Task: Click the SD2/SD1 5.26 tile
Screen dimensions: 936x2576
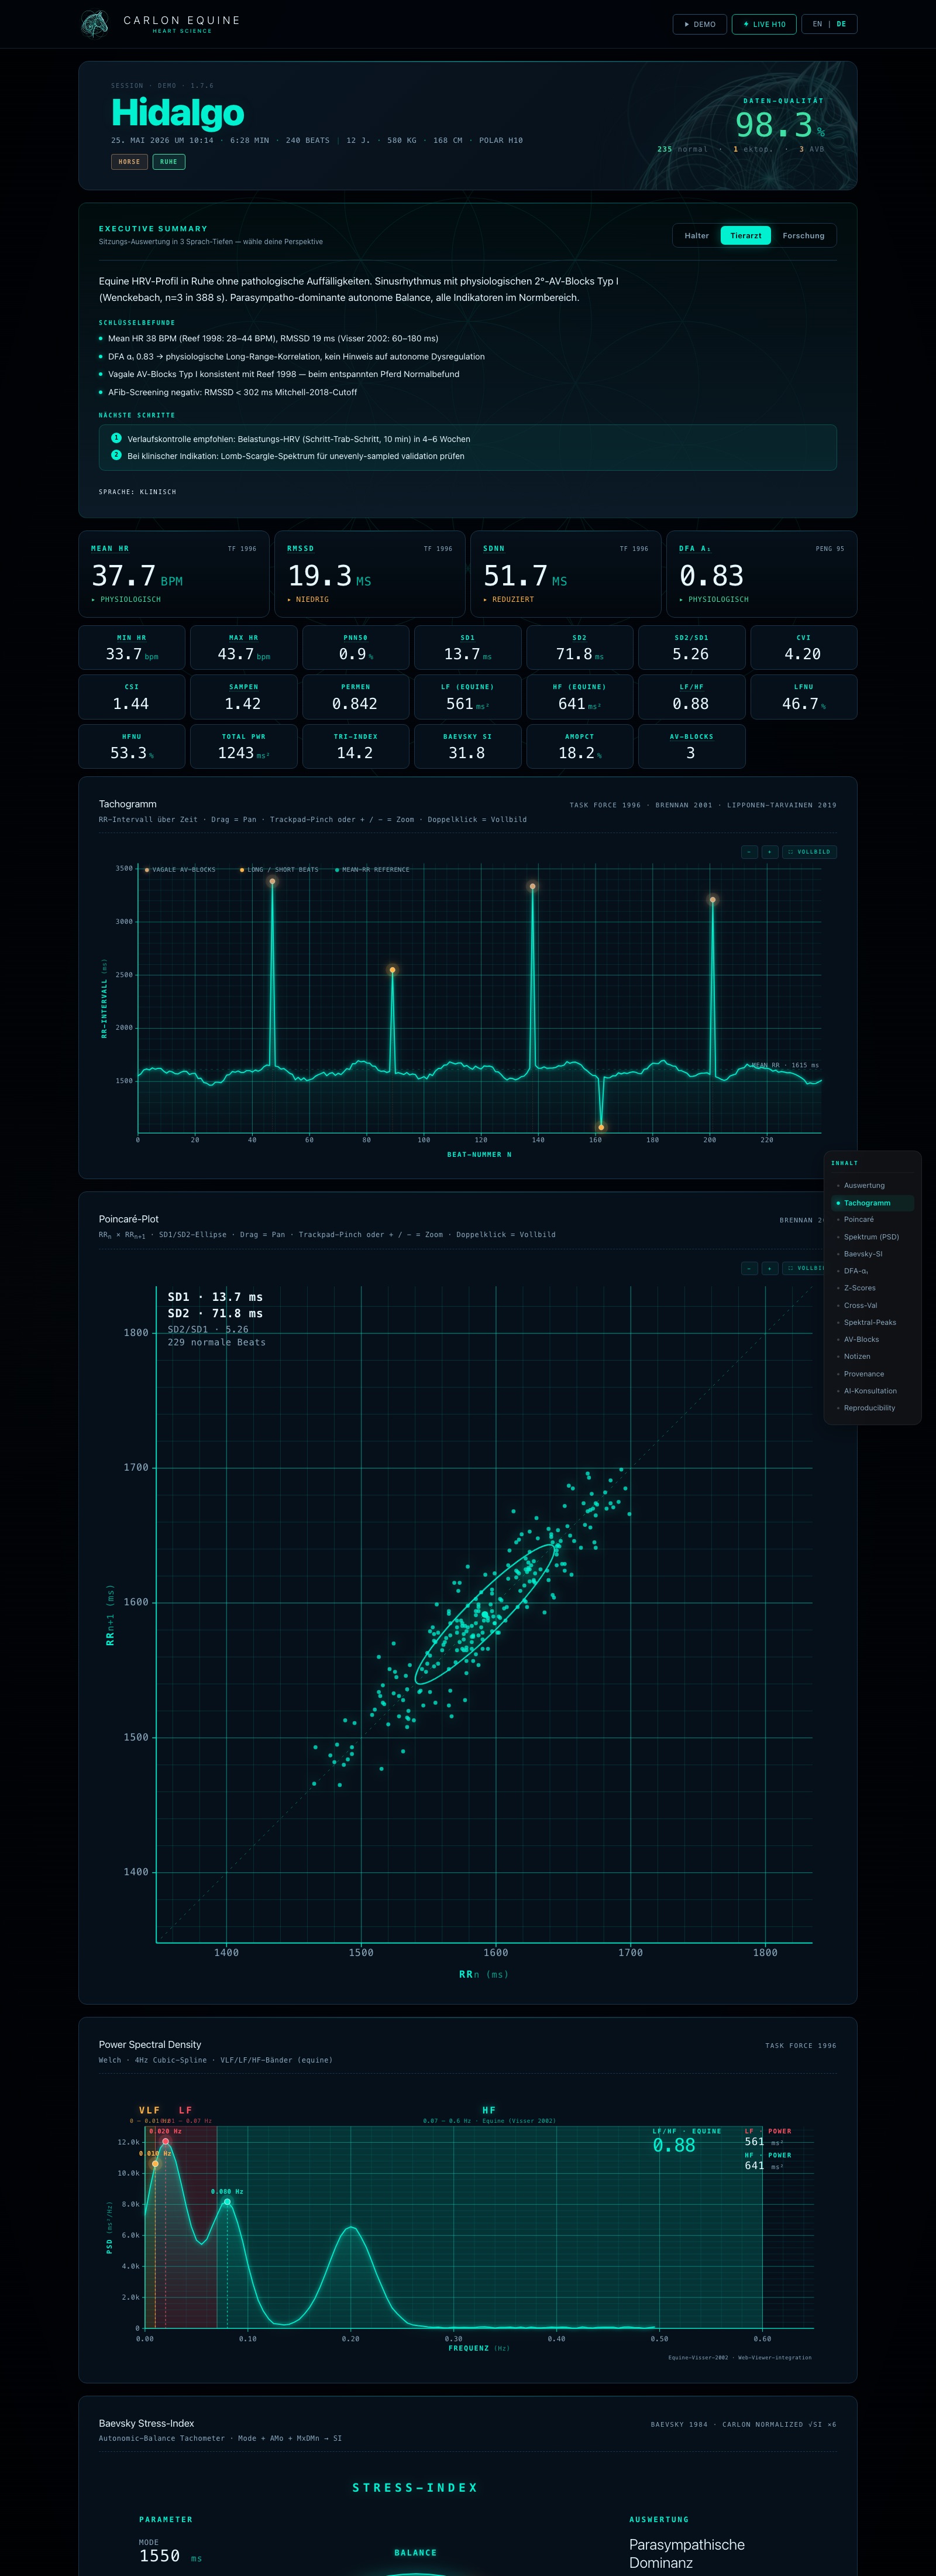Action: 691,647
